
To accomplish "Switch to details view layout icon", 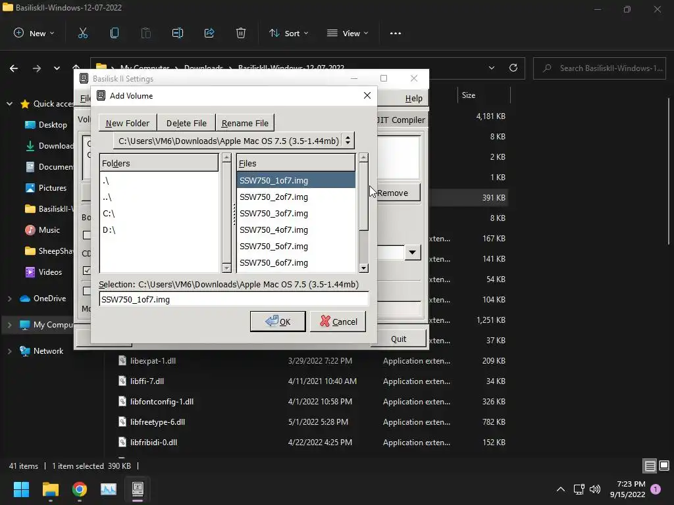I will pyautogui.click(x=650, y=466).
